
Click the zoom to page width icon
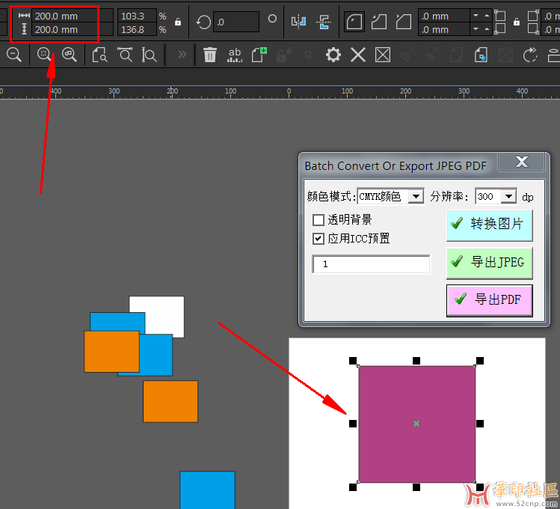[x=125, y=55]
